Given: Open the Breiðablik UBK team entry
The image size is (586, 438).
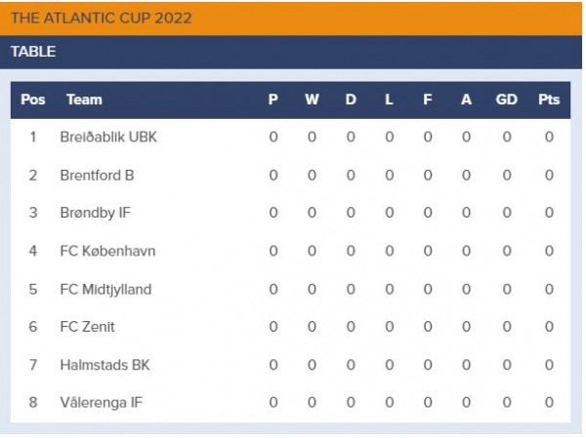Looking at the screenshot, I should [108, 137].
